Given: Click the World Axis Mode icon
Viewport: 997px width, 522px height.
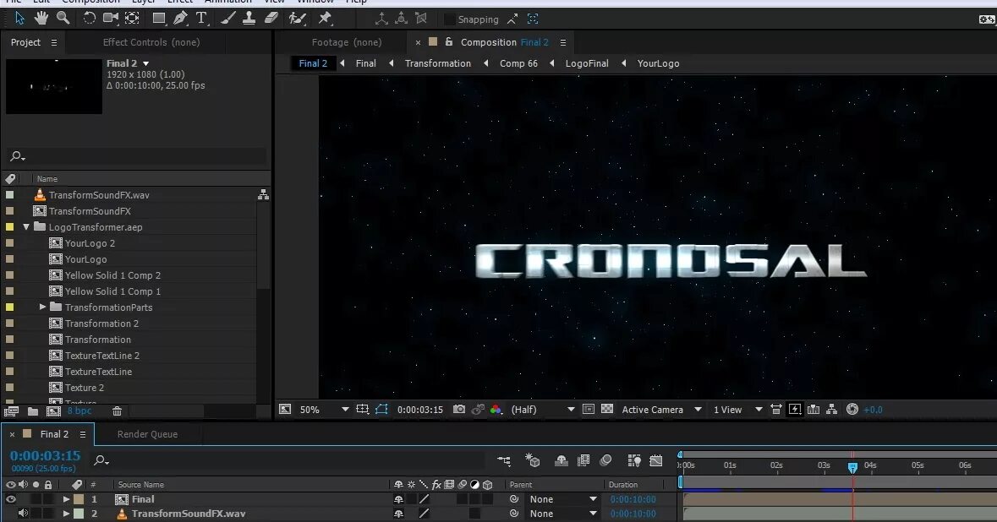Looking at the screenshot, I should click(401, 19).
